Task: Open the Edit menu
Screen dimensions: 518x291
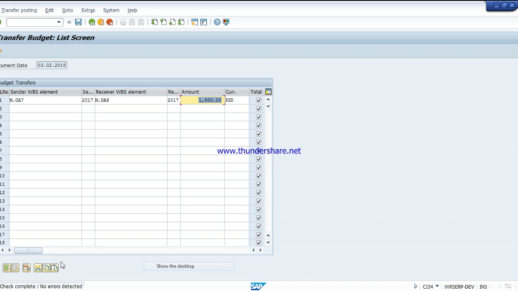Action: point(49,10)
